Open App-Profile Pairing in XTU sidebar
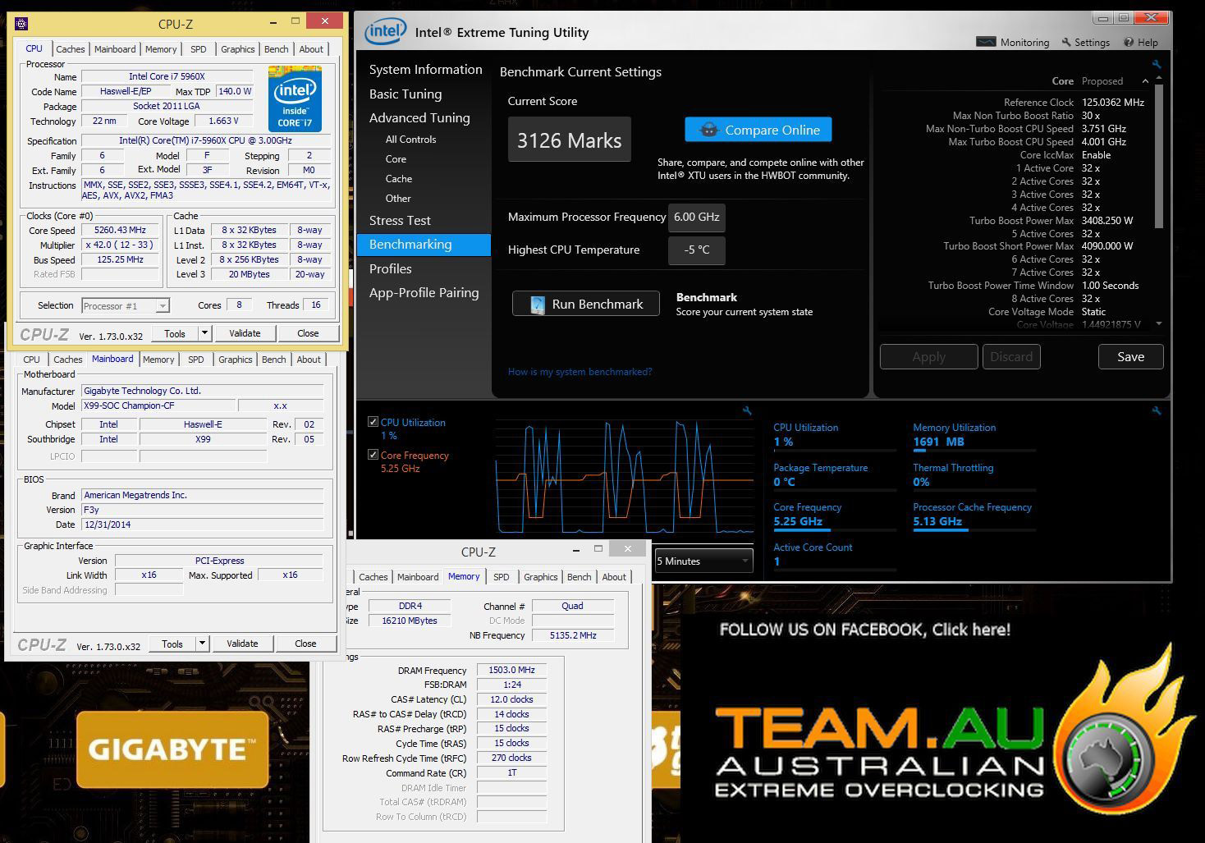 (x=424, y=292)
